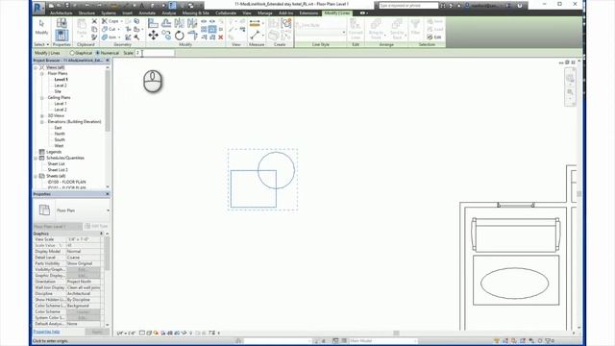Open Sheet List 2 schedule

[x=58, y=170]
